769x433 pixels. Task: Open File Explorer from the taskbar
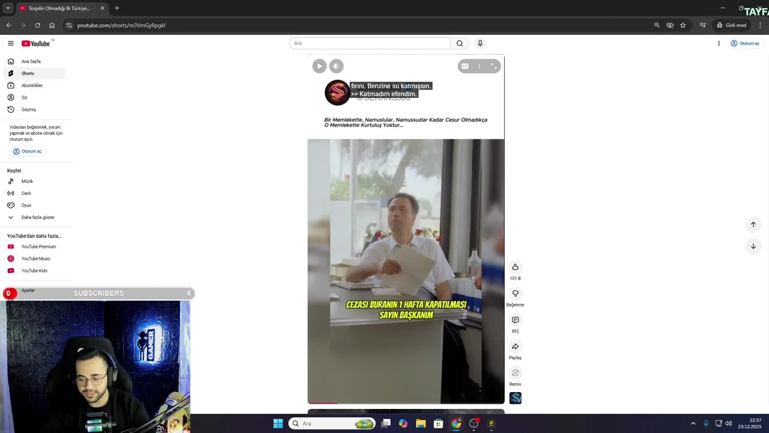[x=421, y=423]
